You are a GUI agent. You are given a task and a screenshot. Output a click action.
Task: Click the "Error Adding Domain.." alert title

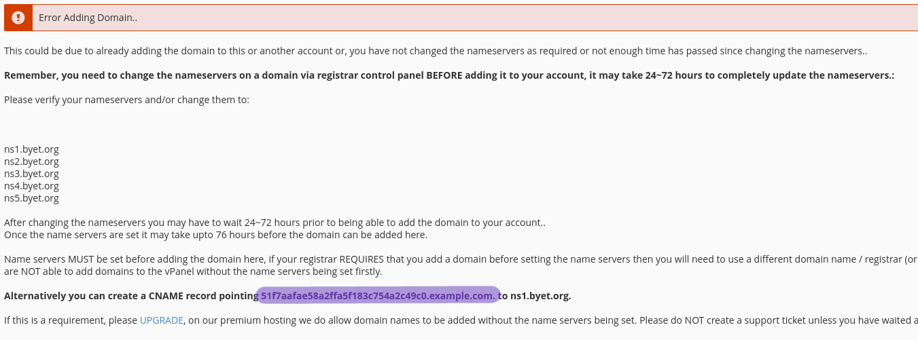[88, 18]
